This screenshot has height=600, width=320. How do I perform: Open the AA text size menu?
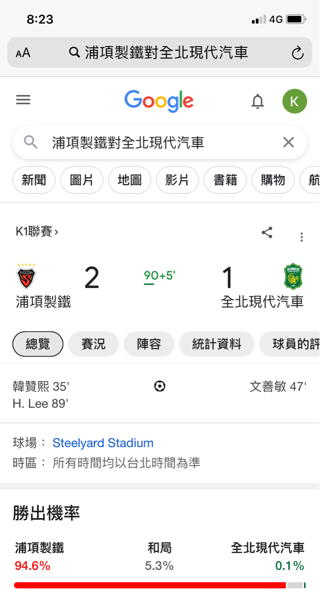[x=23, y=53]
